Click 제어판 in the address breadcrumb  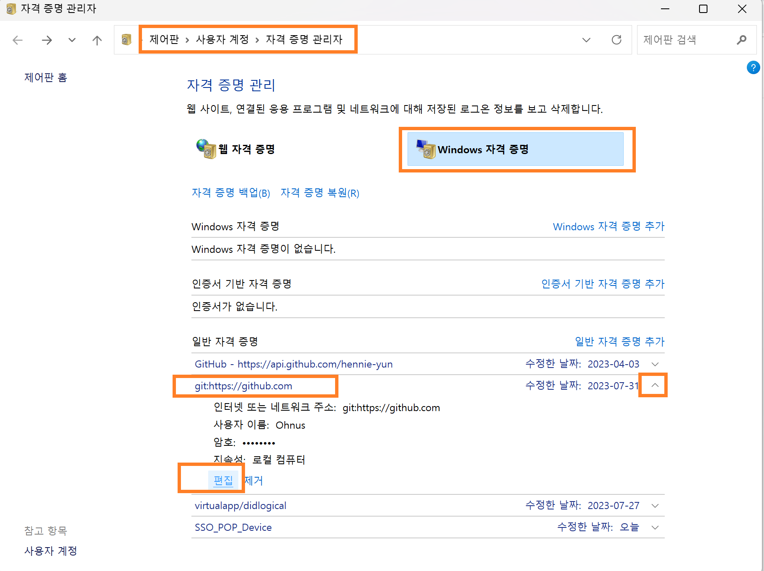164,40
